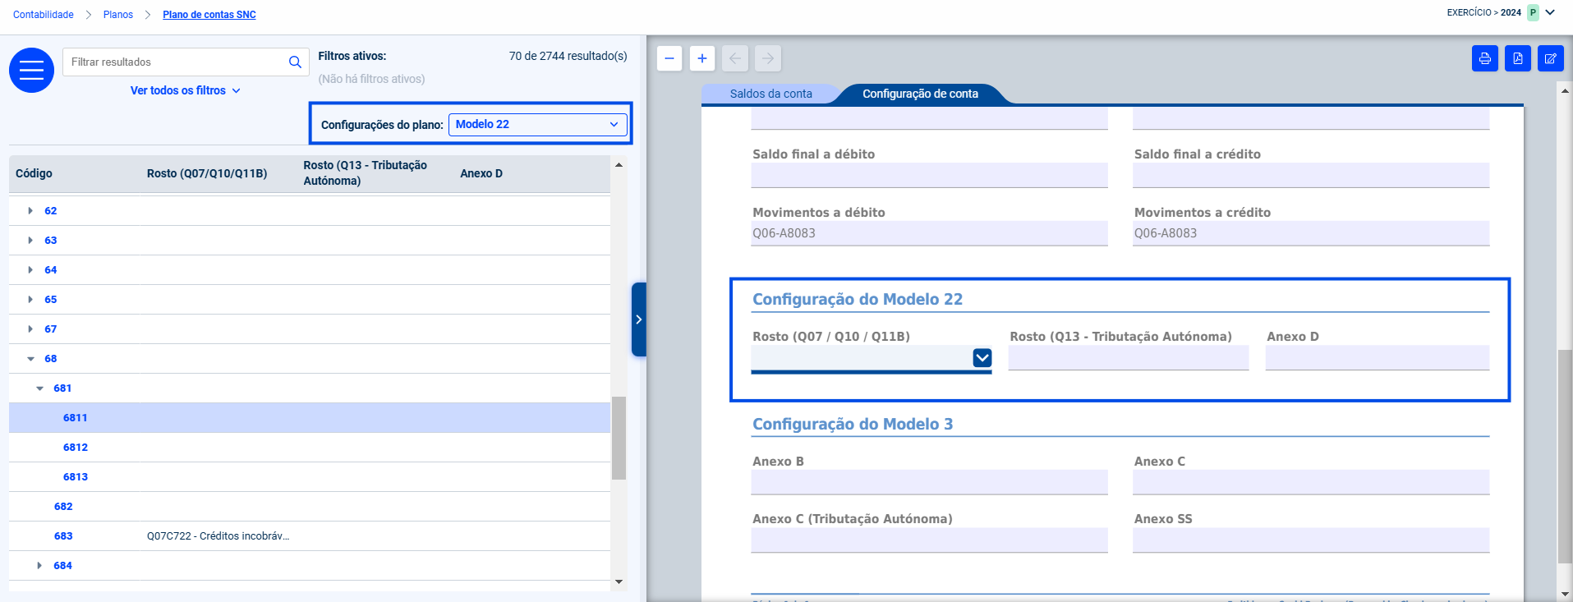Select account 682 row
This screenshot has height=602, width=1573.
(310, 507)
